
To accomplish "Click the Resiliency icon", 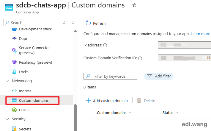I will [14, 62].
